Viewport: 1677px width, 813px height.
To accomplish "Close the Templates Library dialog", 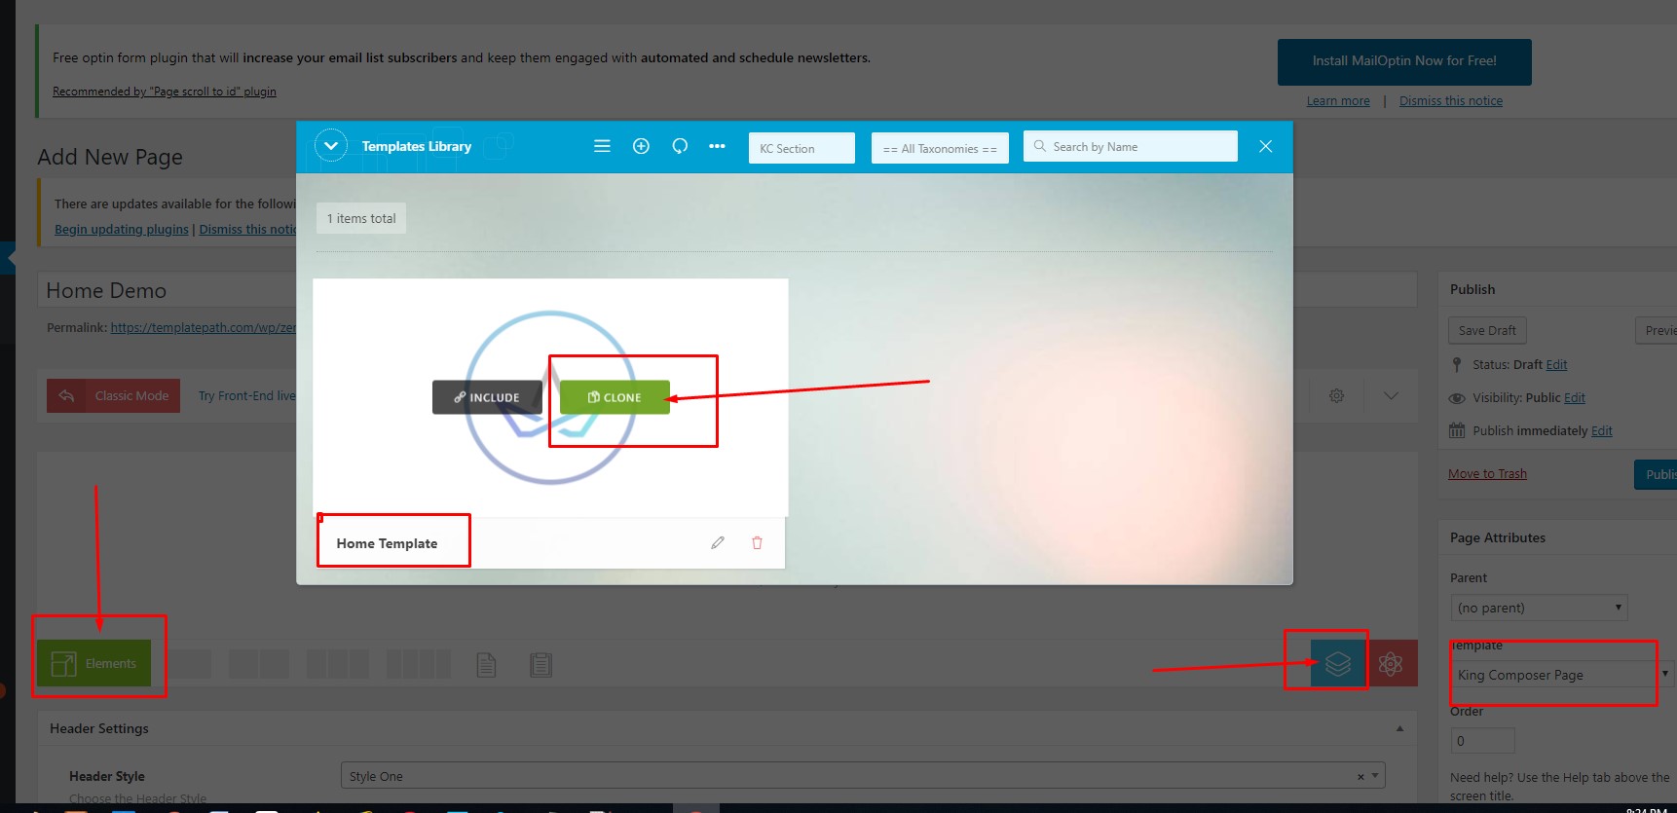I will 1265,146.
